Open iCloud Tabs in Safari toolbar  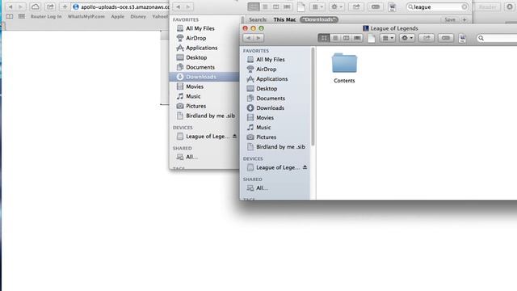(x=36, y=6)
